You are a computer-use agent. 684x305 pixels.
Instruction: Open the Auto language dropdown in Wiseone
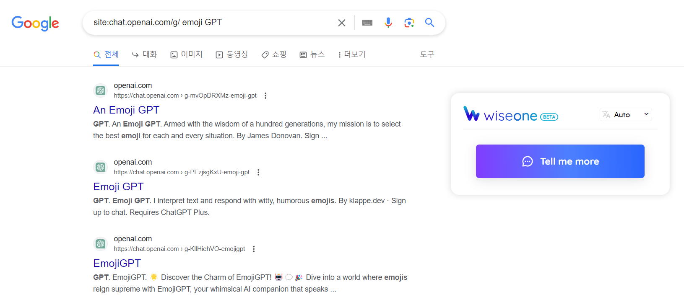[x=626, y=114]
